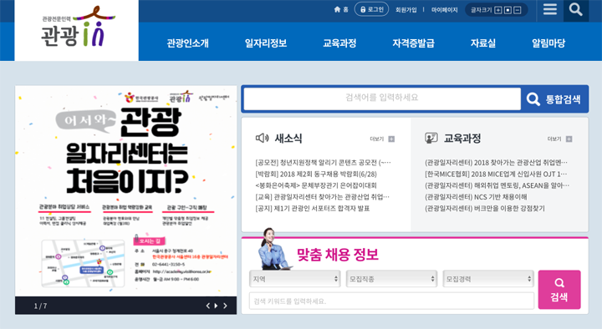Increase font size with plus icon
The height and width of the screenshot is (329, 602).
498,10
